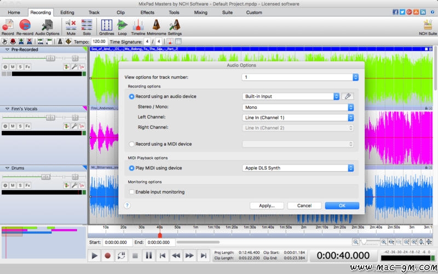Toggle S solo on Pre-Recorded track

click(20, 67)
